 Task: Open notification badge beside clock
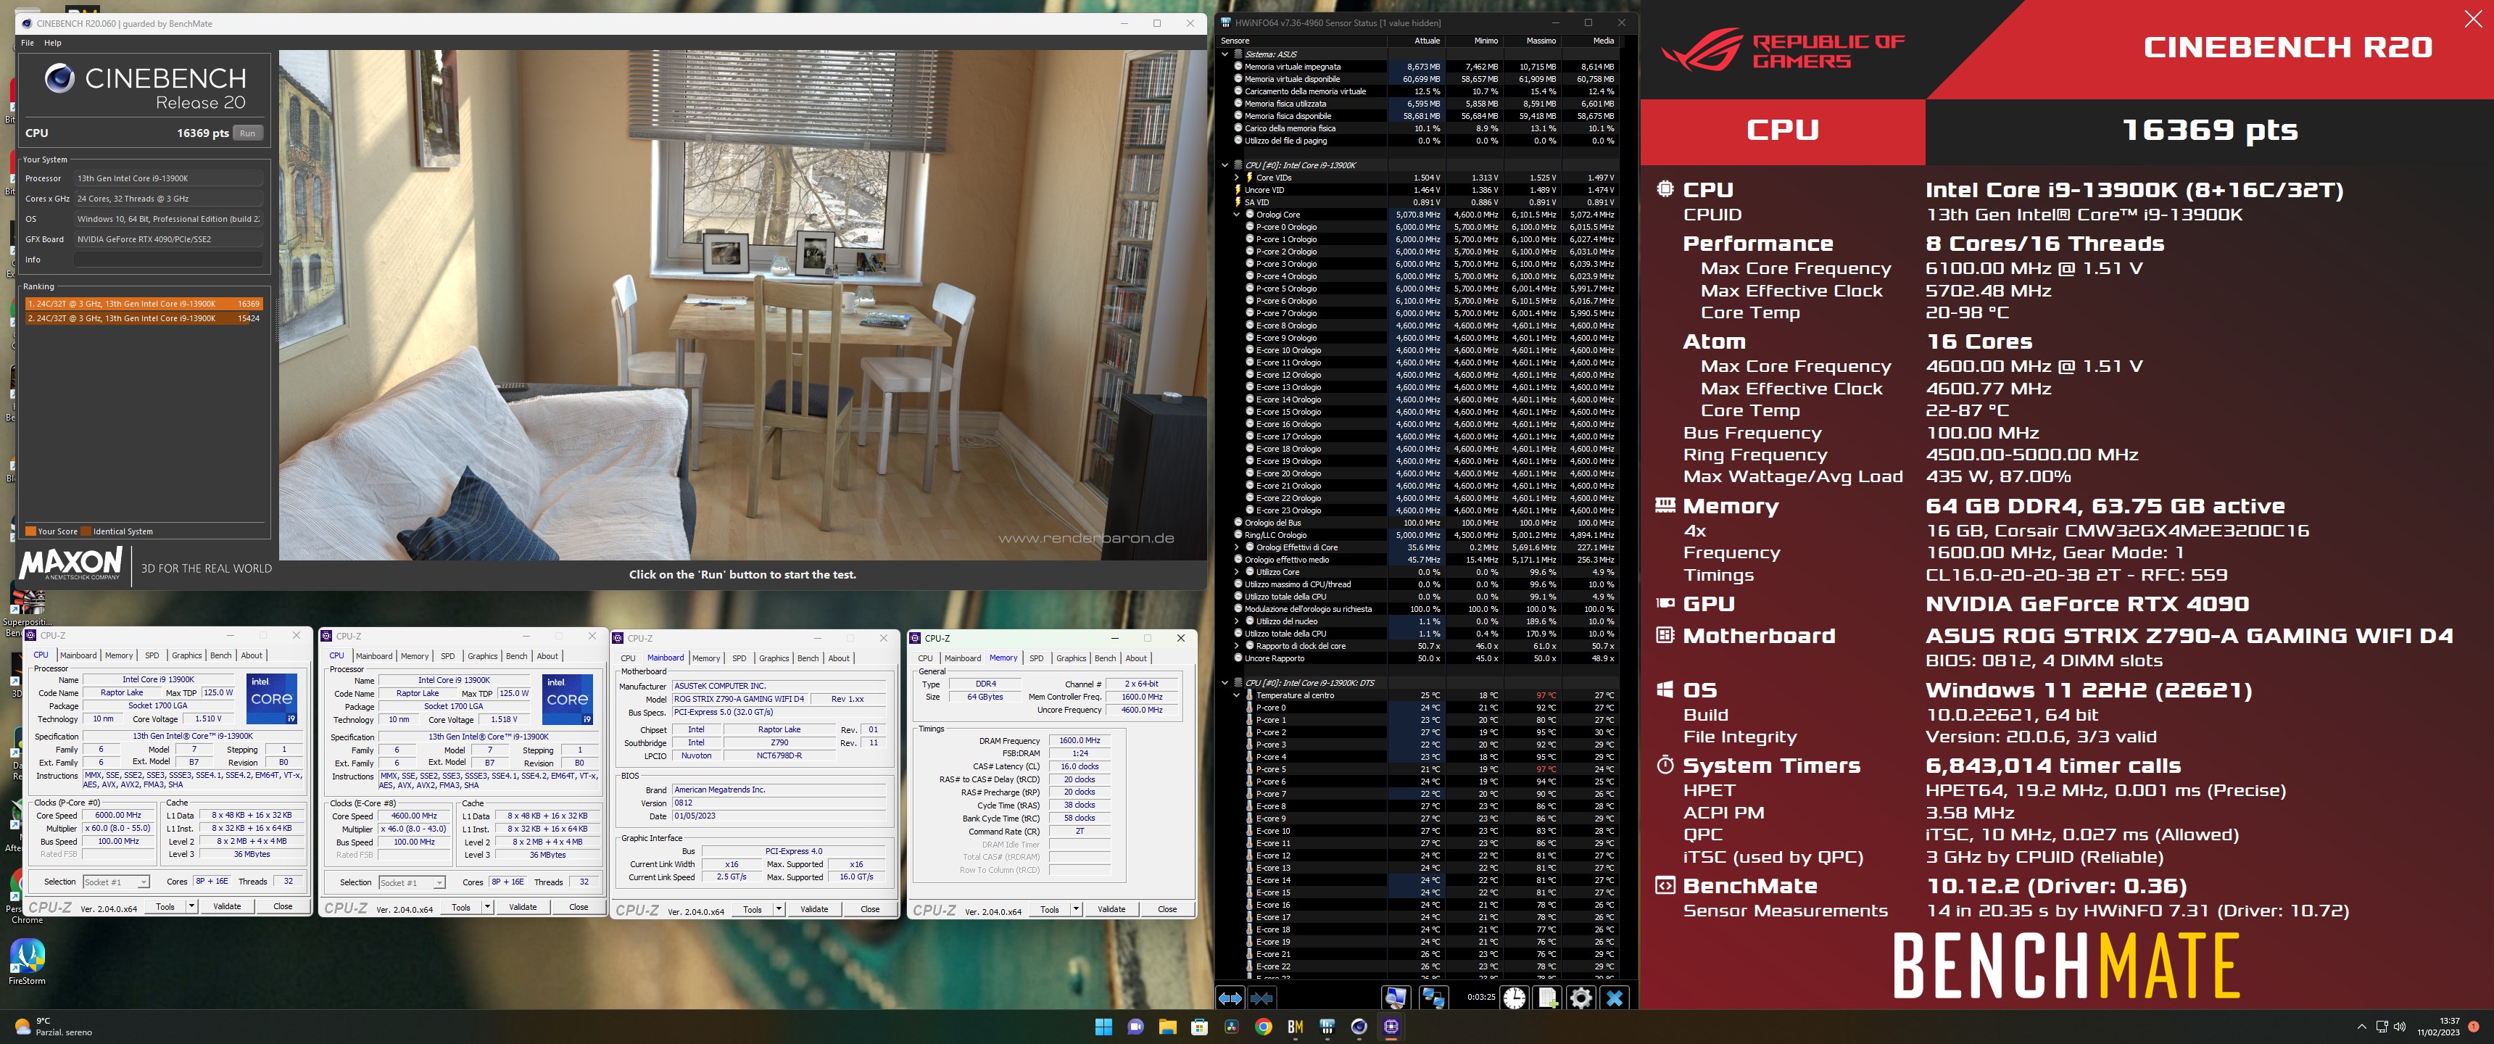[x=2474, y=1027]
